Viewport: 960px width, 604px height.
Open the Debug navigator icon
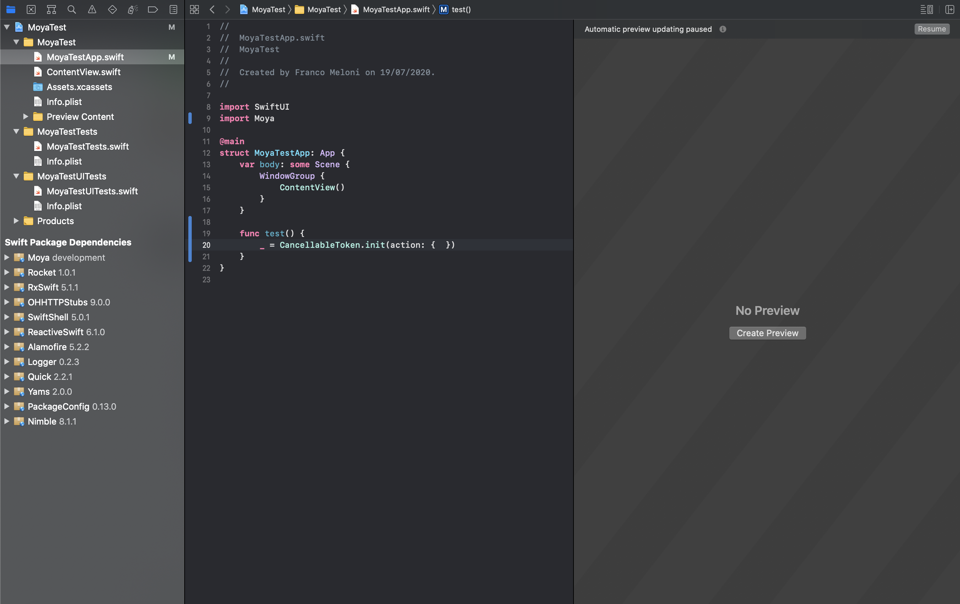pyautogui.click(x=133, y=9)
